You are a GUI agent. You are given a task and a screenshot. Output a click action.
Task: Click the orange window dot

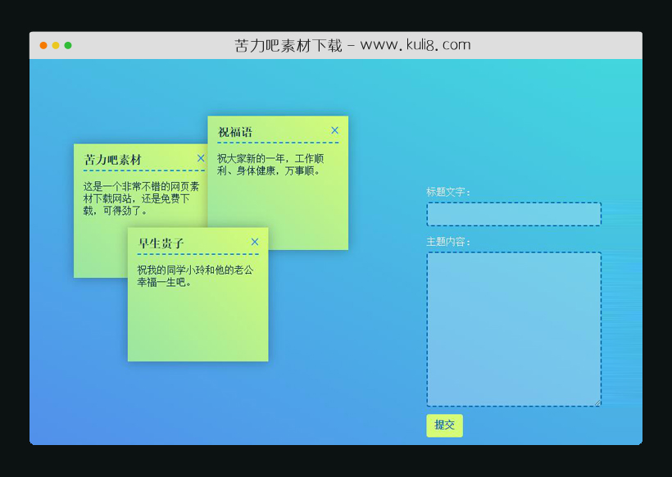43,46
